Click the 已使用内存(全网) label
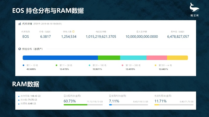The height and width of the screenshot is (117, 209). pos(118,96)
